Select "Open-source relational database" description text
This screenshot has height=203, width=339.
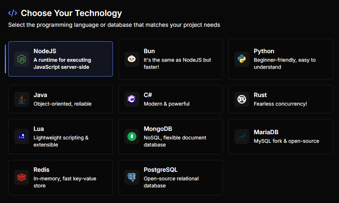click(x=171, y=182)
